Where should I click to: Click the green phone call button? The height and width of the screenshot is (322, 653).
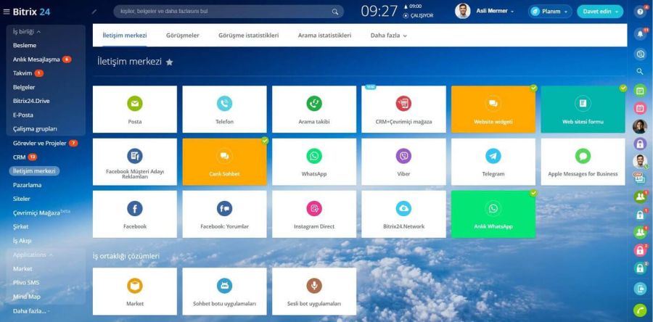640,310
